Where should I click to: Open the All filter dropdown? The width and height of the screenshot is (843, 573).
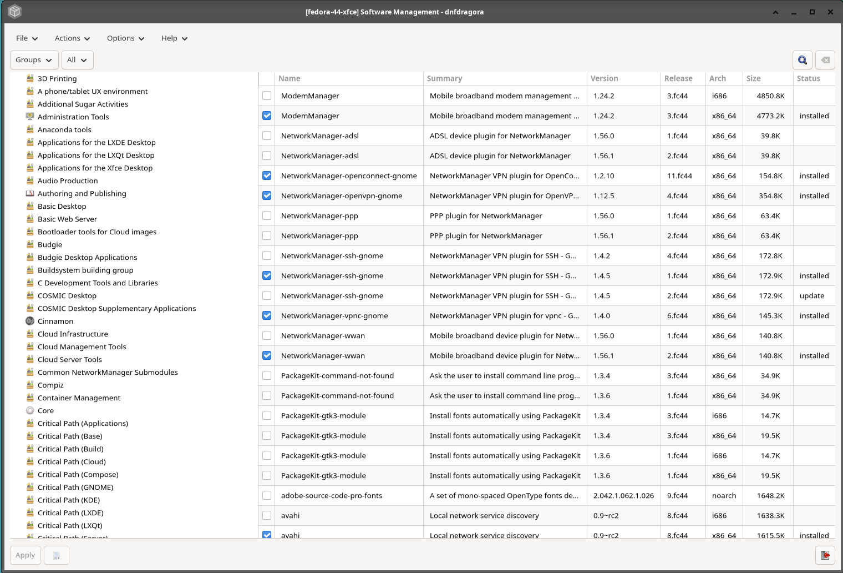(77, 60)
